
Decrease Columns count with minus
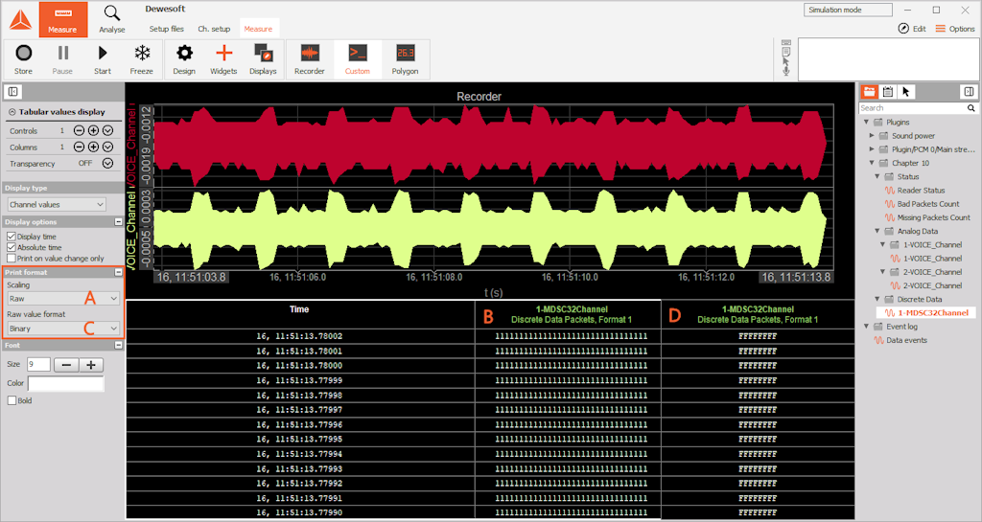[x=79, y=147]
